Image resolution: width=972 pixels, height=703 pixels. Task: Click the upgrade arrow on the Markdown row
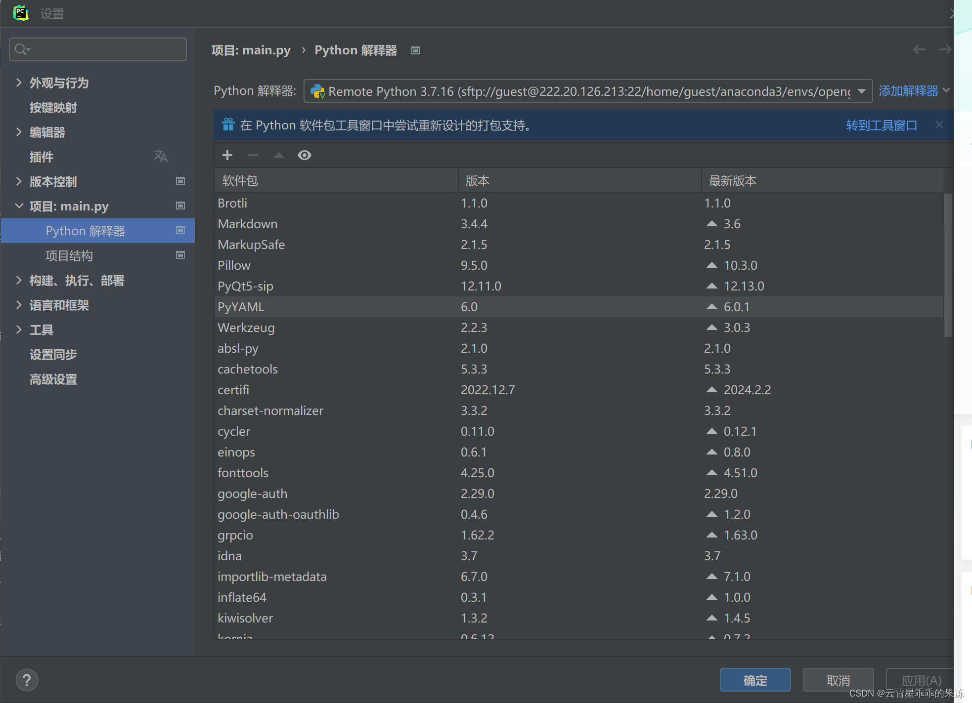711,224
